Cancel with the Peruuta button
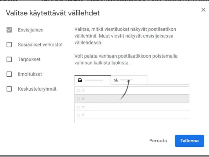 pyautogui.click(x=158, y=141)
